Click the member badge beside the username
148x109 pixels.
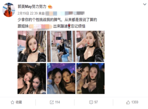(50, 7)
